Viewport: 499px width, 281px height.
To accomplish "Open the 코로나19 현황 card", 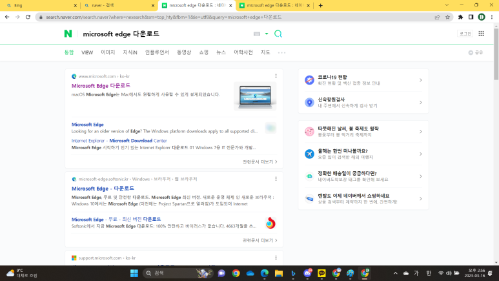I will (x=363, y=80).
